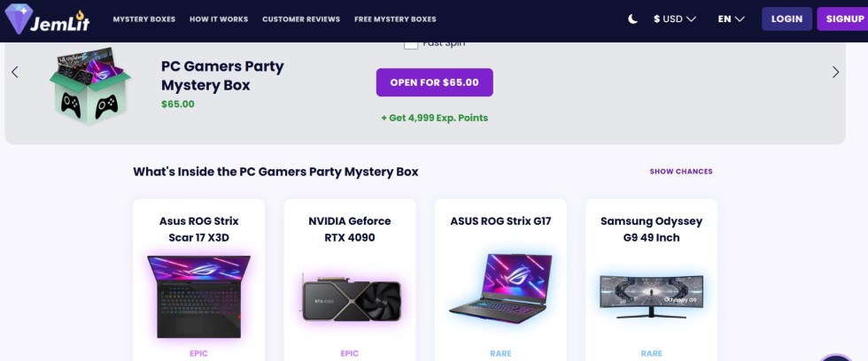Go to next mystery box arrow
The image size is (868, 361).
[835, 73]
